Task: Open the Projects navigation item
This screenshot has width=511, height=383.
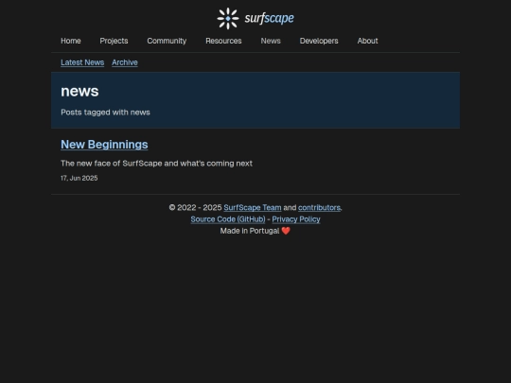Action: click(114, 41)
